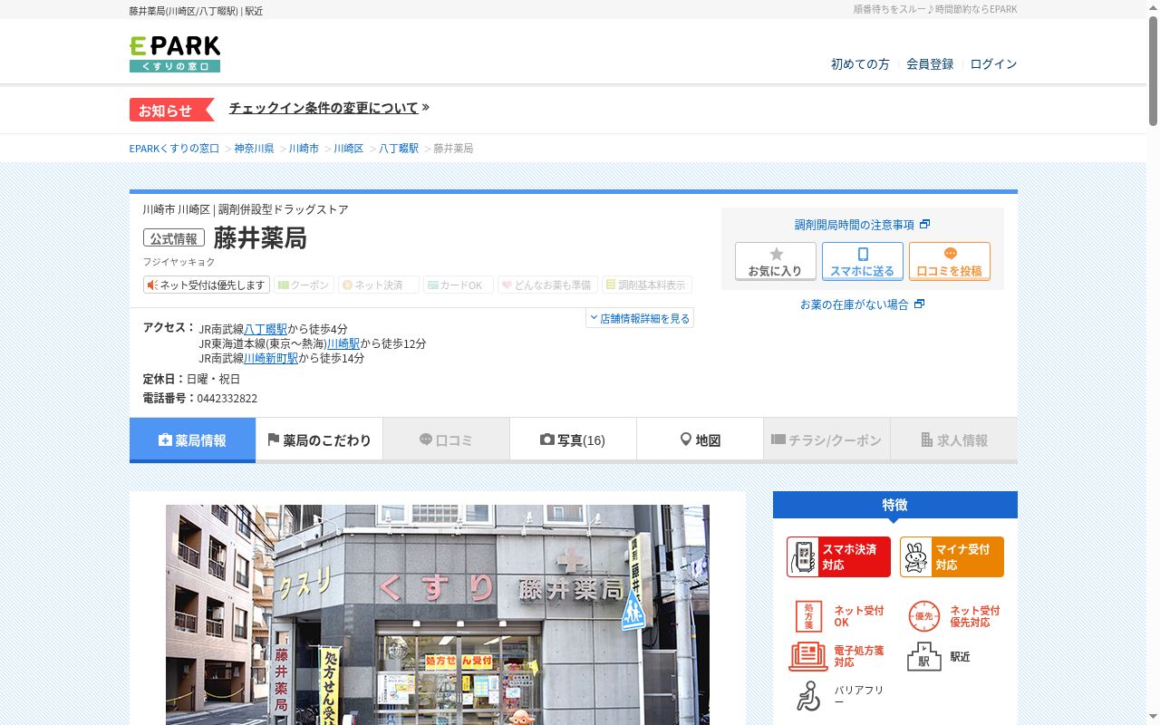The image size is (1160, 725).
Task: Go to 神奈川県 breadcrumb
Action: (x=254, y=148)
